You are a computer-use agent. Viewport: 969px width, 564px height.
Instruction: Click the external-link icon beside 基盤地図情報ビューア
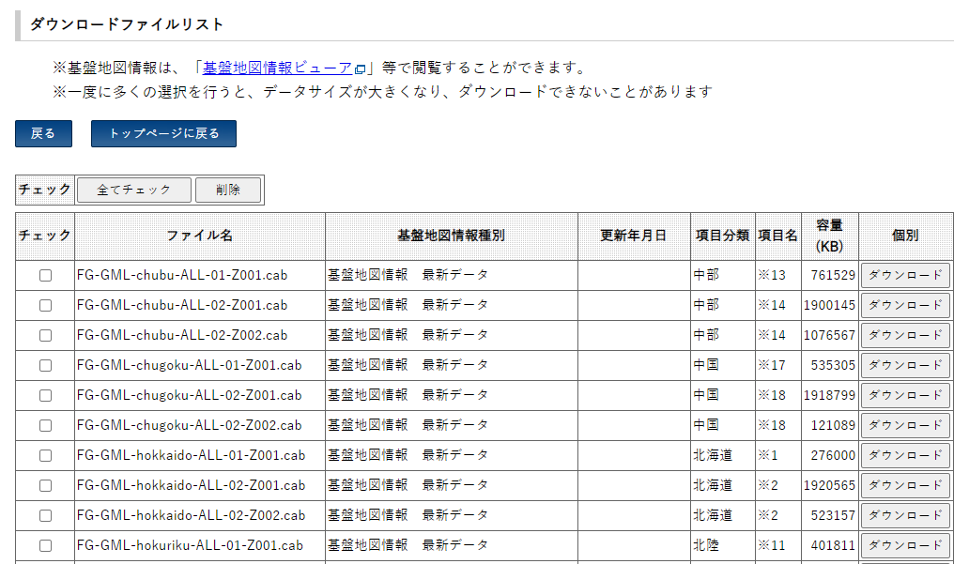(x=360, y=69)
